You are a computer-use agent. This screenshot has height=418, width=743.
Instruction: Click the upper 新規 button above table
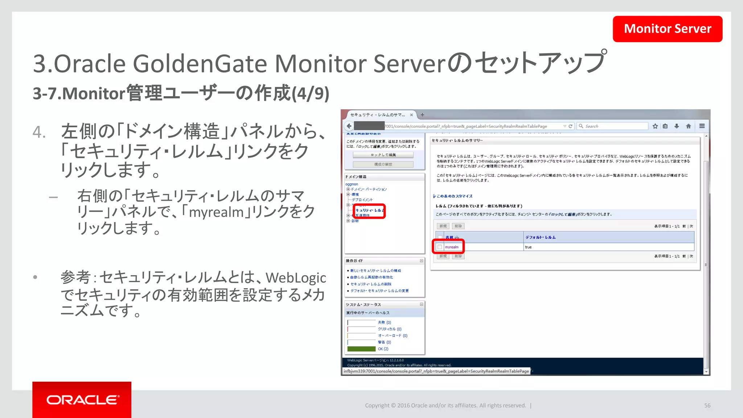443,226
